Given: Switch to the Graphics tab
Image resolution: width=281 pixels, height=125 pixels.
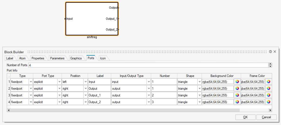Looking at the screenshot, I should tap(76, 58).
